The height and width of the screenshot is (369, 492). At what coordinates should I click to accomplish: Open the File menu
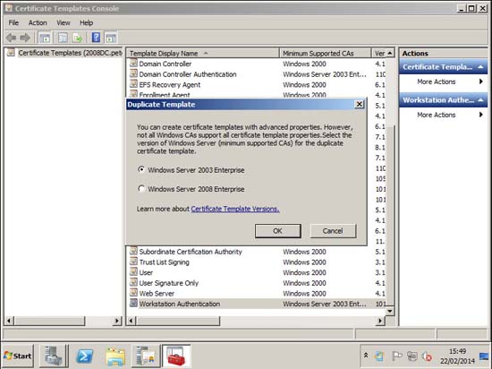coord(13,22)
